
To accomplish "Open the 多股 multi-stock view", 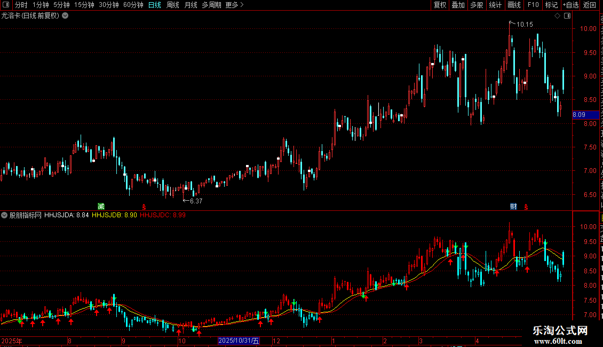I will tap(477, 5).
